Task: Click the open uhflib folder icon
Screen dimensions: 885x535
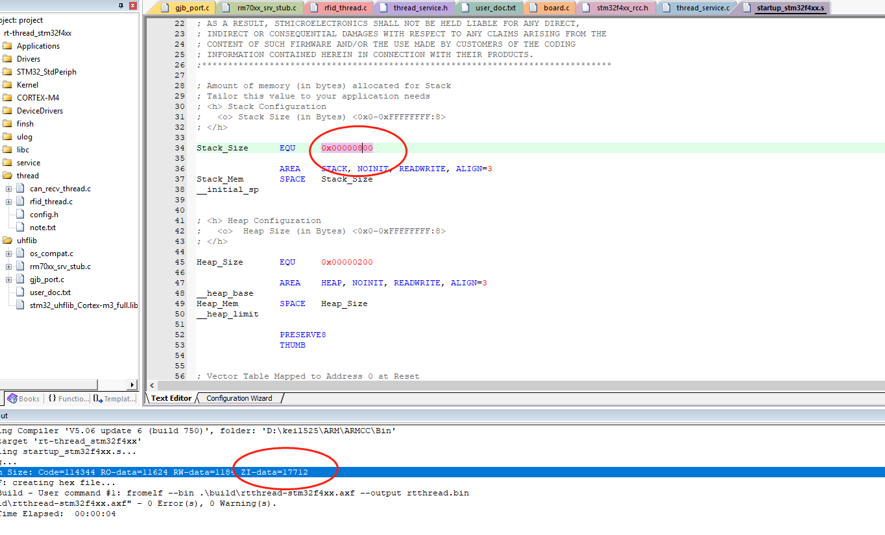Action: tap(7, 241)
